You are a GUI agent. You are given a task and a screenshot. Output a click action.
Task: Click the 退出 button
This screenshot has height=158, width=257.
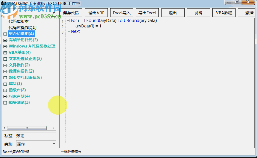pyautogui.click(x=173, y=13)
